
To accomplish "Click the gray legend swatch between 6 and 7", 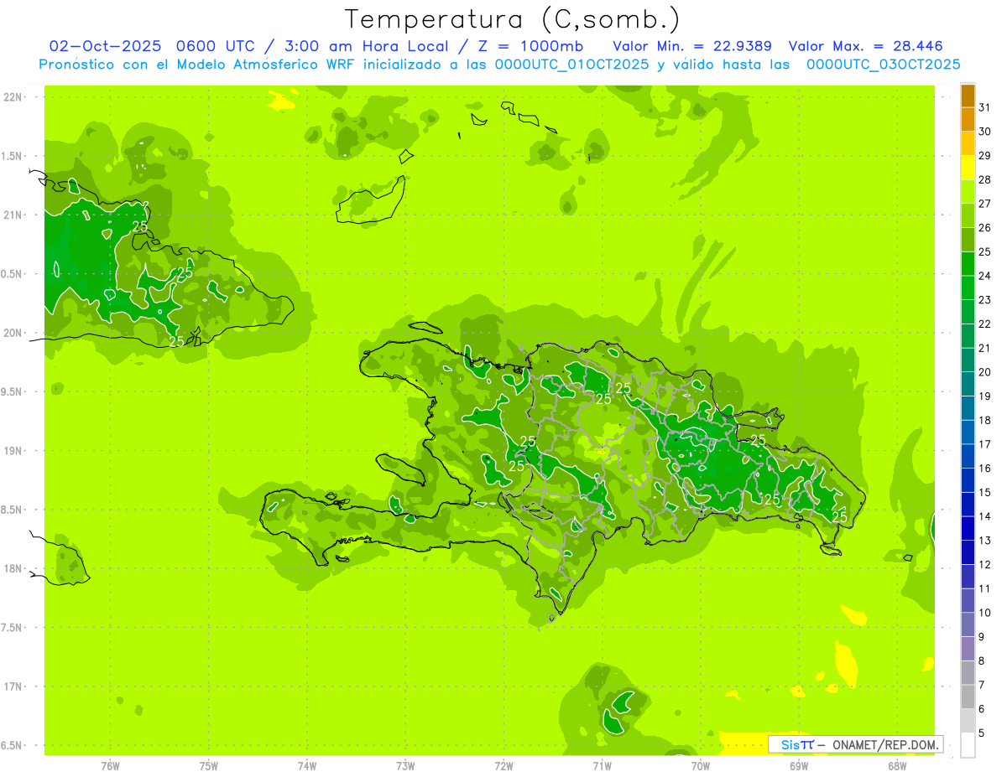I will point(968,697).
